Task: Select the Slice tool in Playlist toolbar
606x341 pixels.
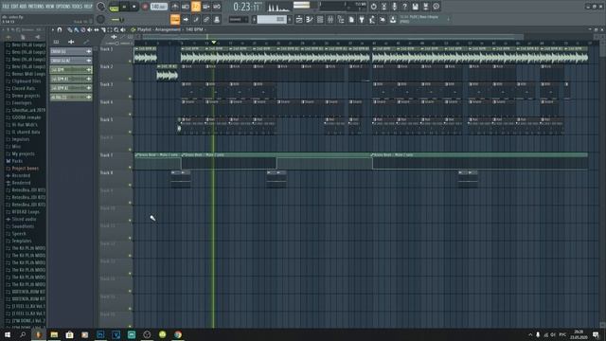Action: point(103,29)
